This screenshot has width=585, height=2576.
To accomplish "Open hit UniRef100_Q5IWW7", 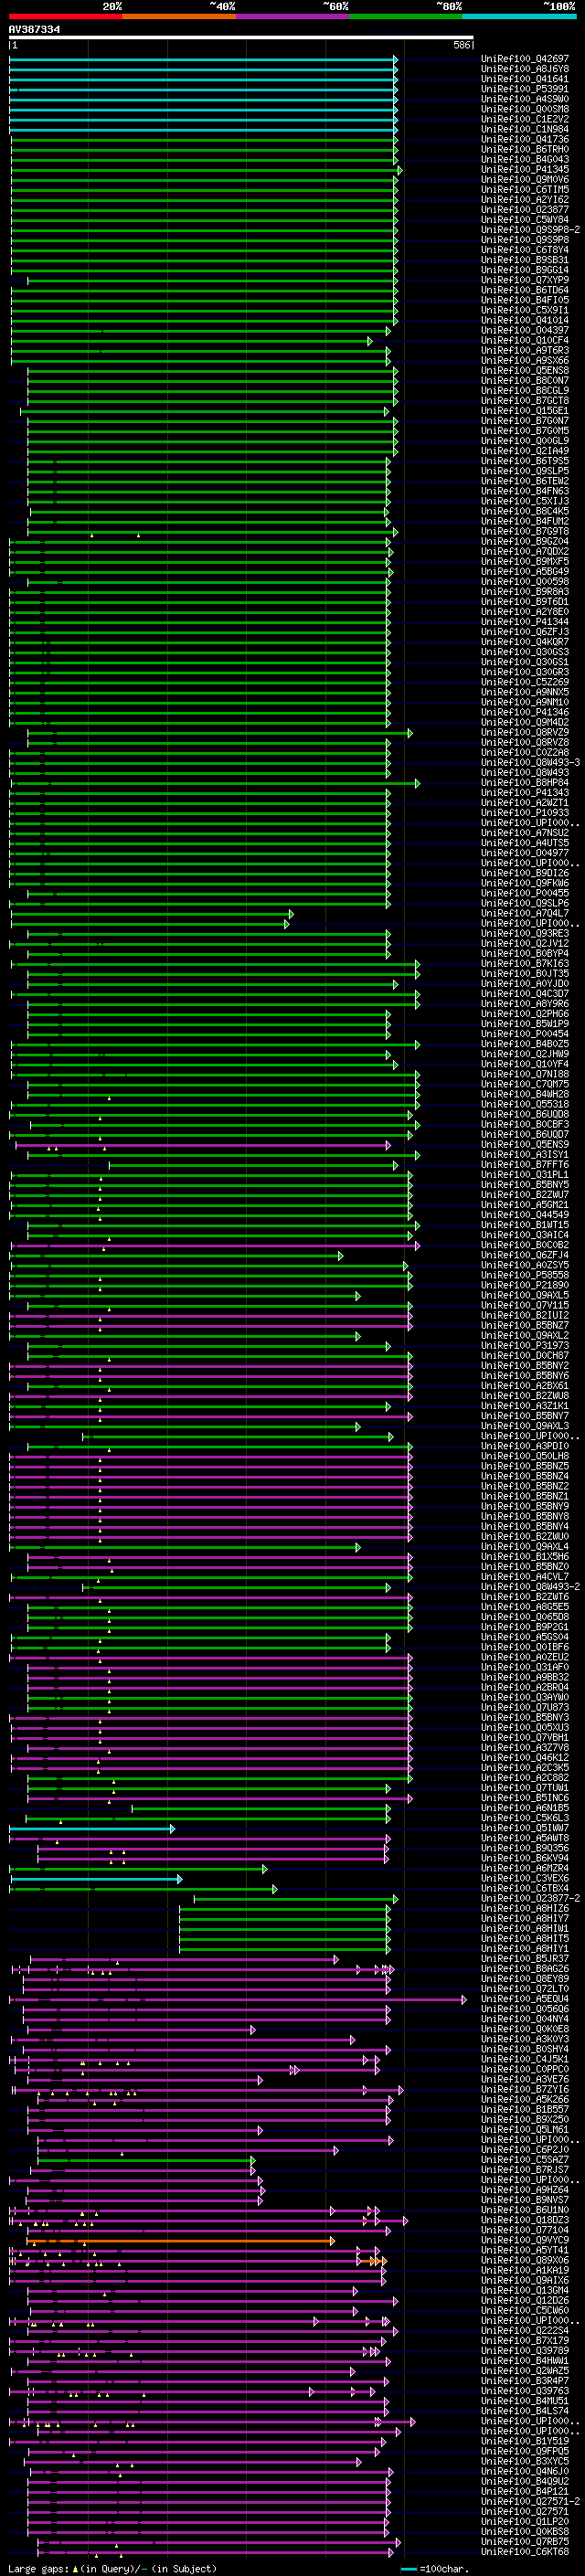I will coord(525,1828).
